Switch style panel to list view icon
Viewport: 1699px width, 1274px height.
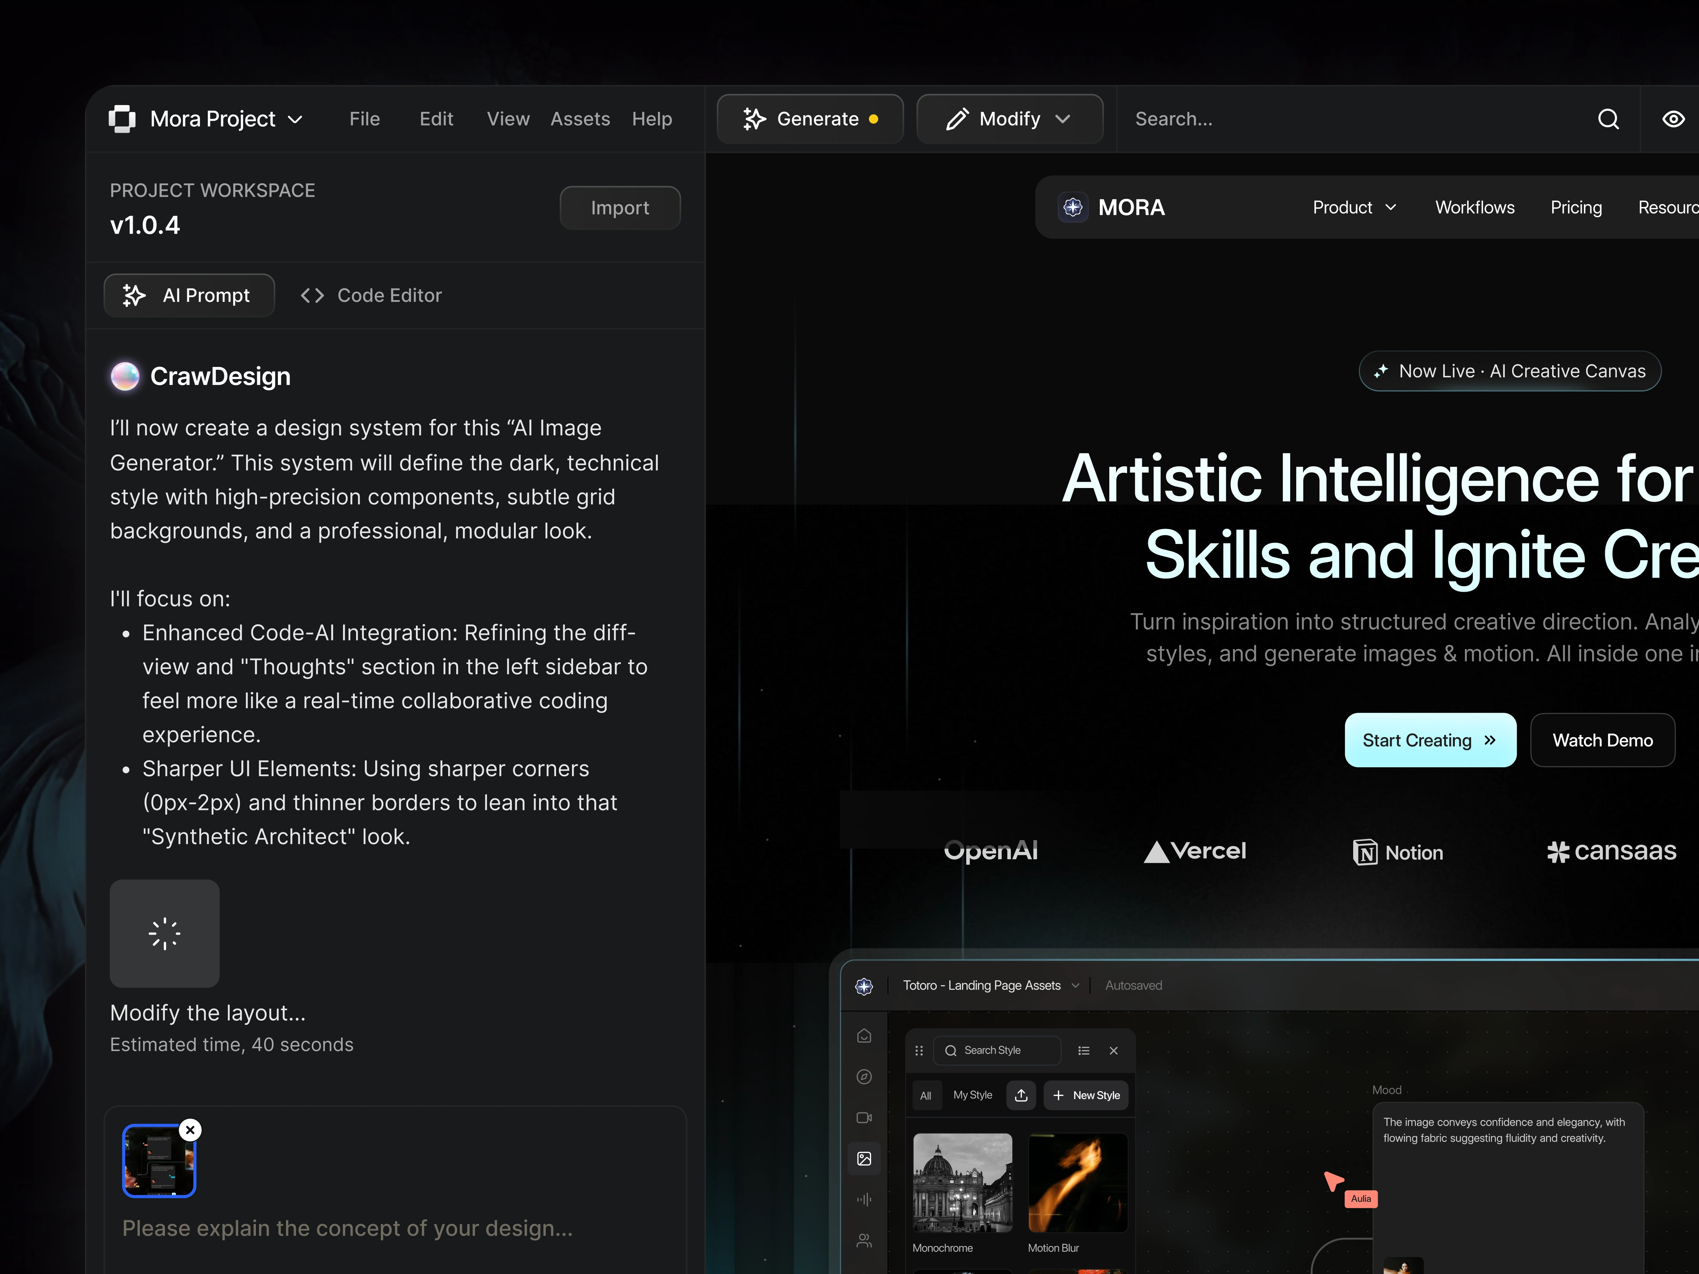click(x=1084, y=1051)
